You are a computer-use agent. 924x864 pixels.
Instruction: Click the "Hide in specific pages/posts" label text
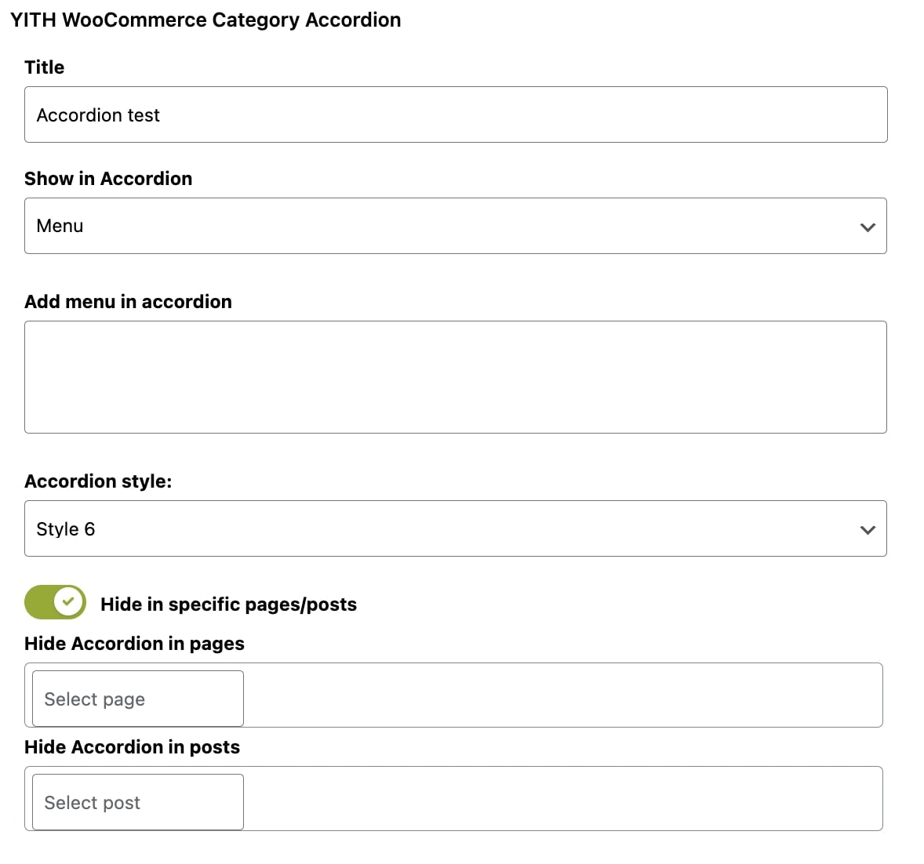coord(228,604)
